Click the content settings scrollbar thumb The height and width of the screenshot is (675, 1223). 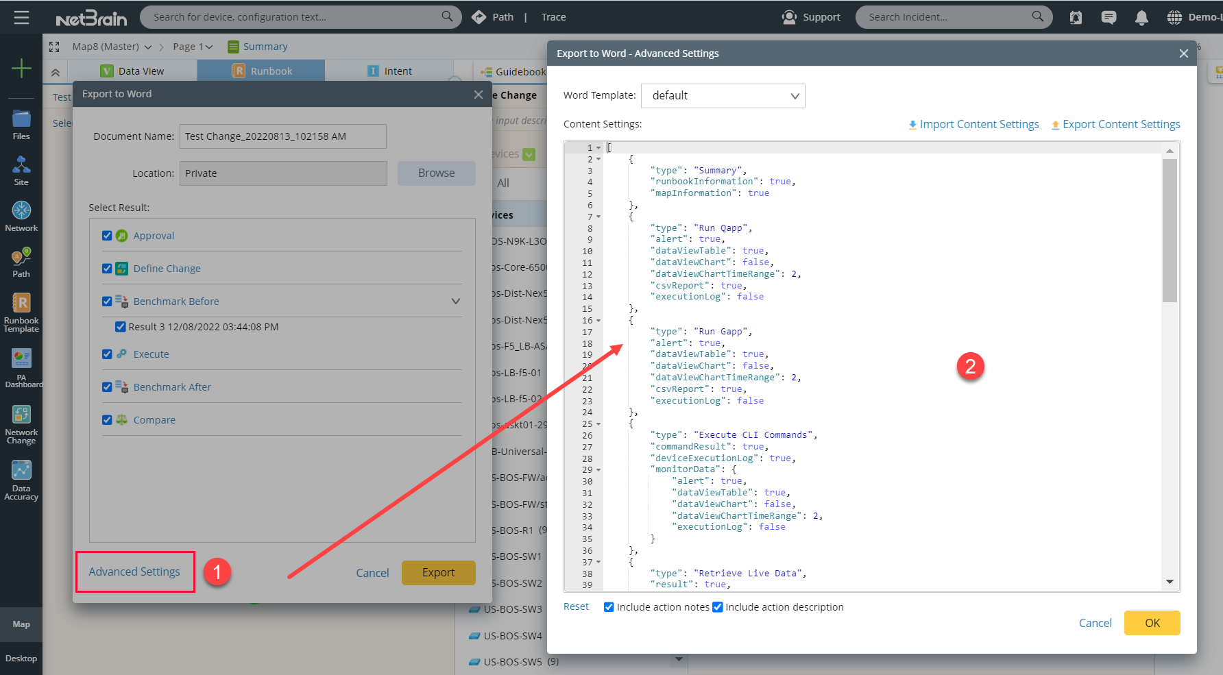coord(1170,230)
